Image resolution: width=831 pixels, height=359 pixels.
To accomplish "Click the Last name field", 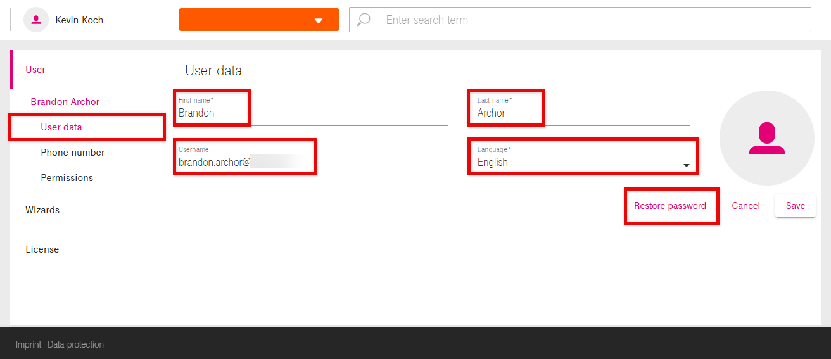I will 583,113.
